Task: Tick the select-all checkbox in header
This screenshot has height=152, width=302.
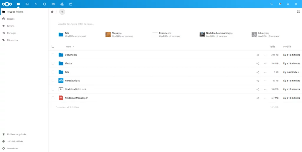Action: coord(53,46)
